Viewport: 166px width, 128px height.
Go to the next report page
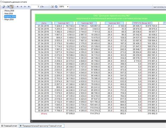(x=25, y=7)
